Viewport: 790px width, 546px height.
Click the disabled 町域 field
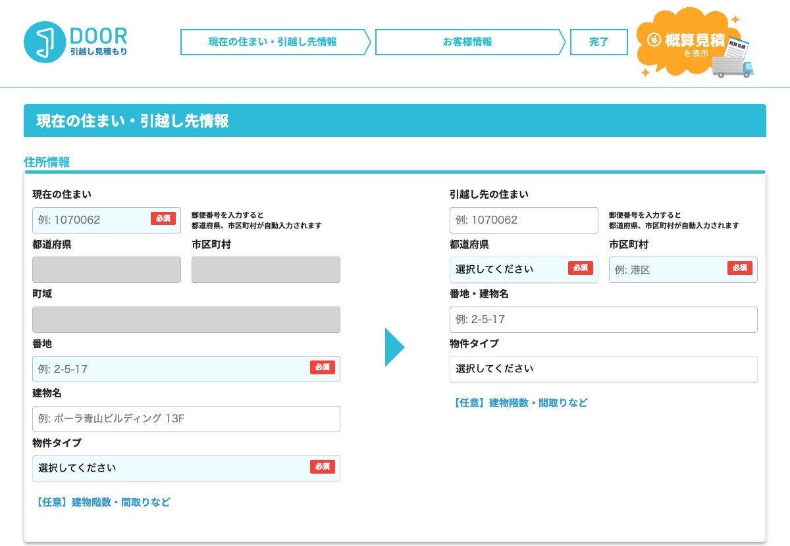tap(186, 320)
